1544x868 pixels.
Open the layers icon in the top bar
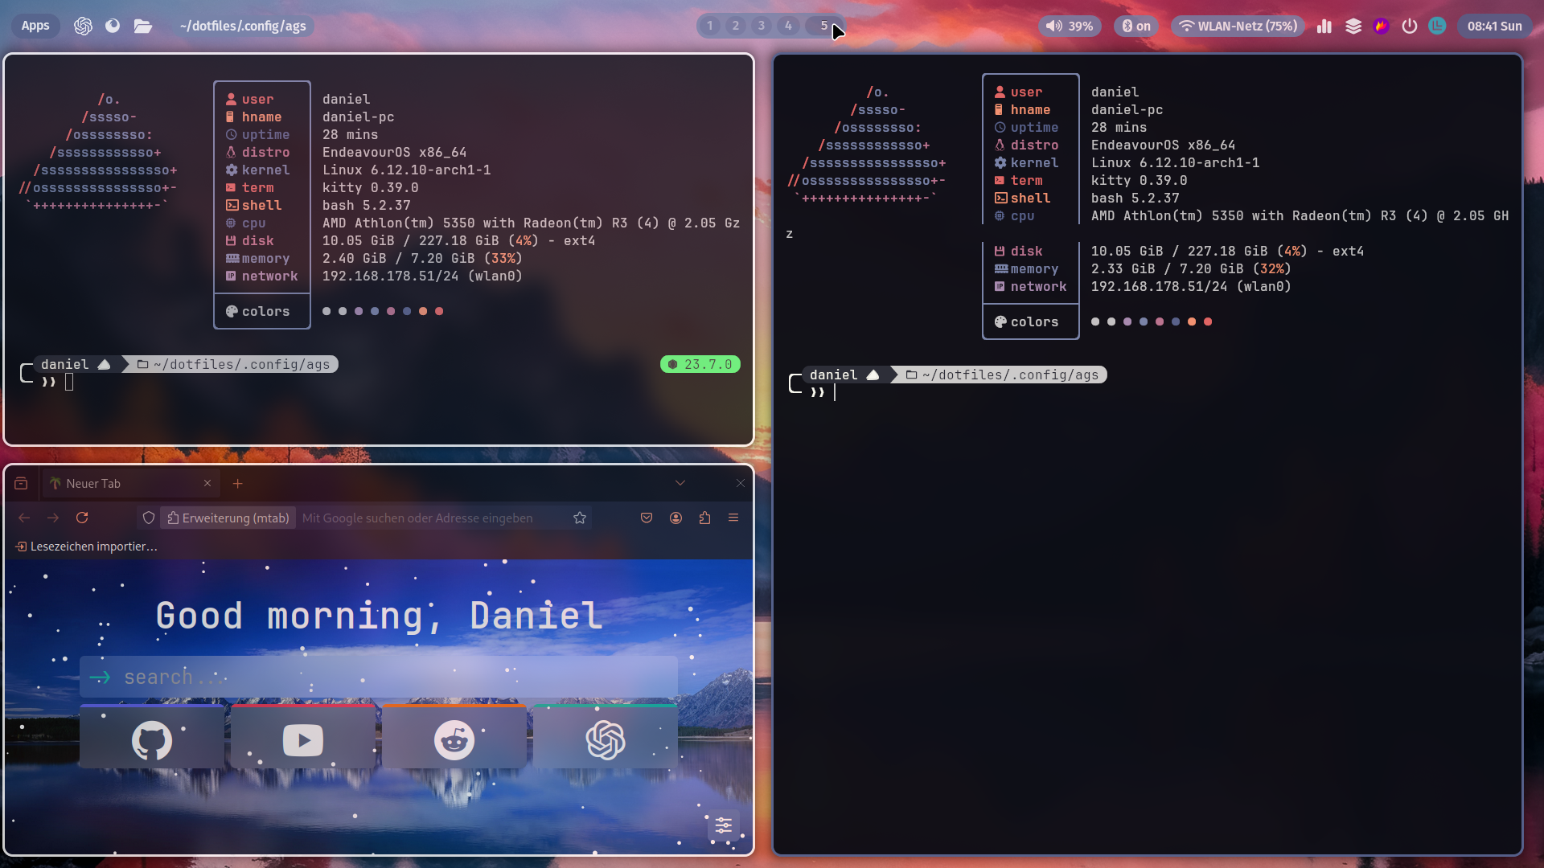pos(1353,26)
